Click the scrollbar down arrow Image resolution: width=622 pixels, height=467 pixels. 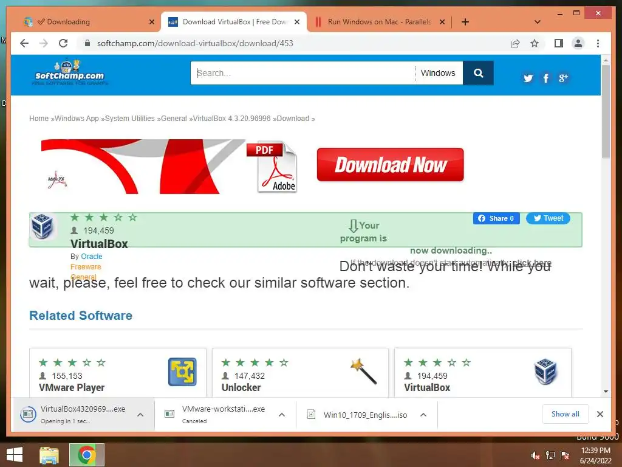tap(606, 392)
